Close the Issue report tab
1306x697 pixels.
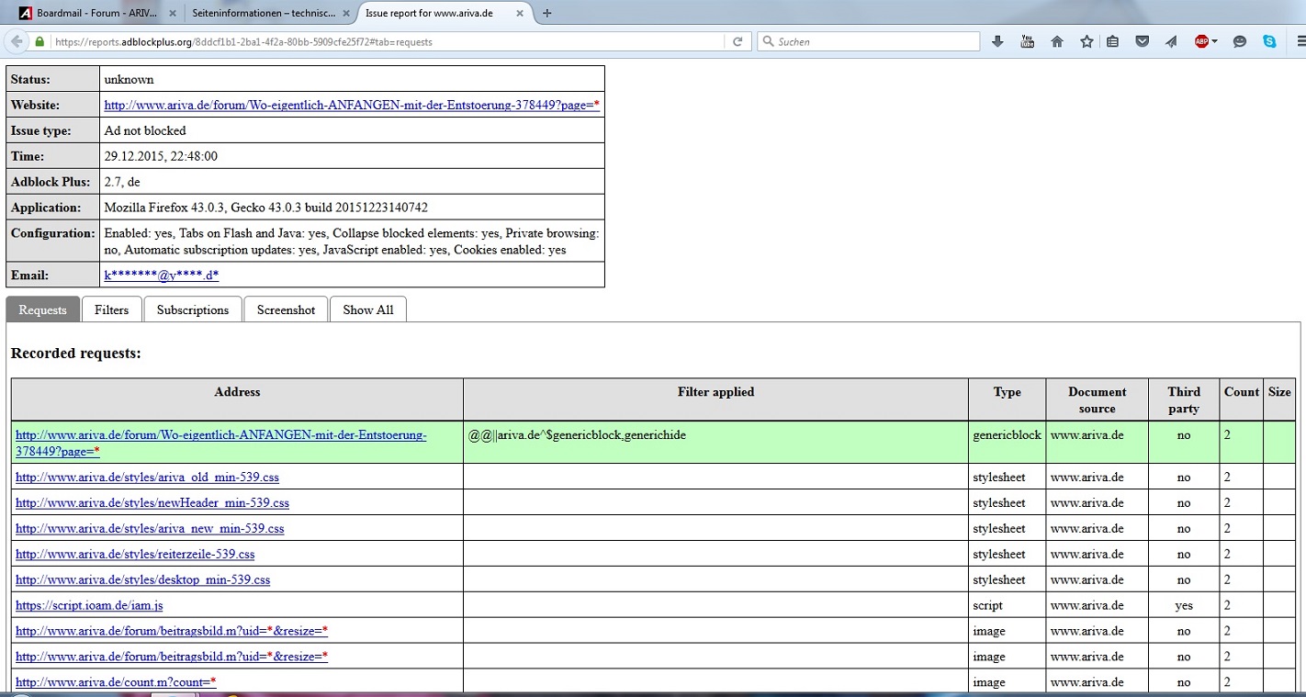520,14
